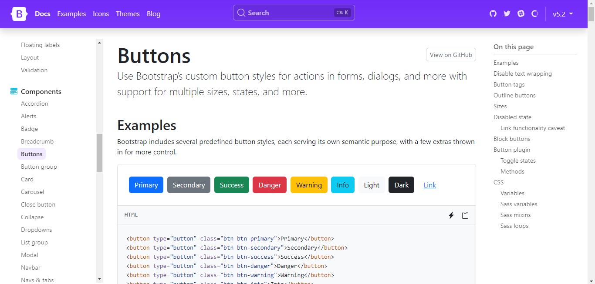Viewport: 595px width, 284px height.
Task: Click the blue Primary button
Action: click(x=146, y=185)
